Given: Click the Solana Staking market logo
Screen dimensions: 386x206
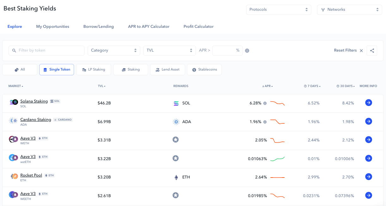Looking at the screenshot, I should tap(14, 102).
